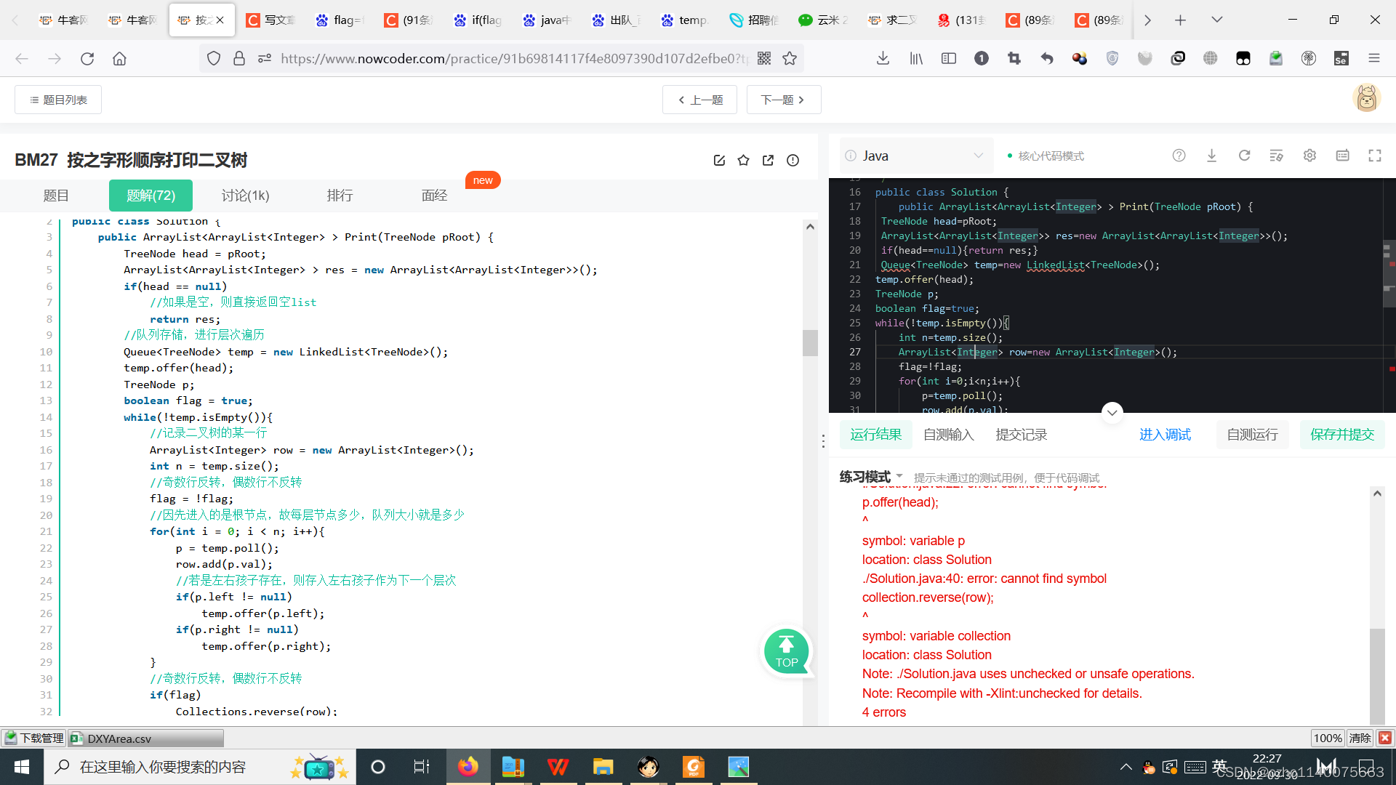Collapse the editor with the round chevron button
Image resolution: width=1396 pixels, height=785 pixels.
pyautogui.click(x=1112, y=413)
